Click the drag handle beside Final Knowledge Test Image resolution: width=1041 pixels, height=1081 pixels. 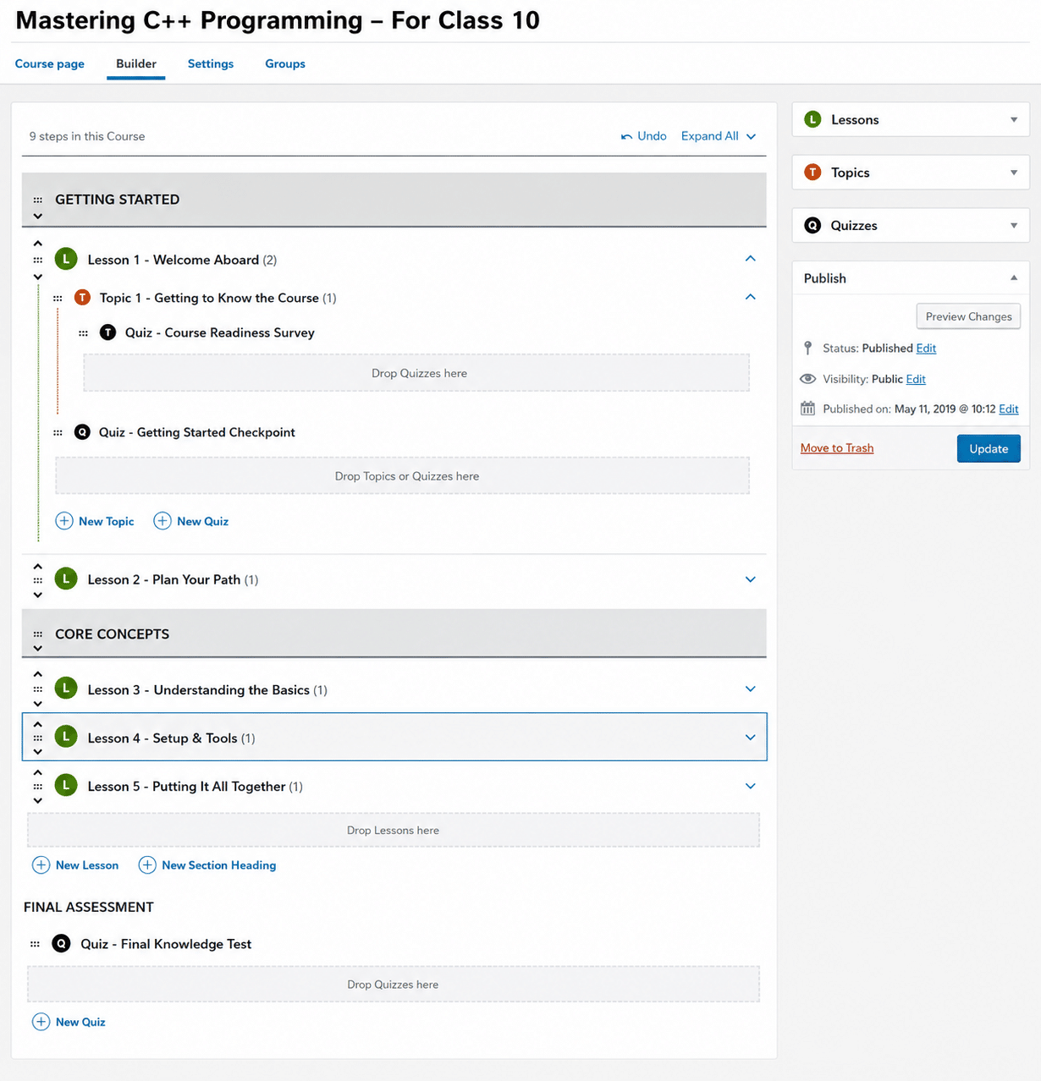[x=35, y=944]
